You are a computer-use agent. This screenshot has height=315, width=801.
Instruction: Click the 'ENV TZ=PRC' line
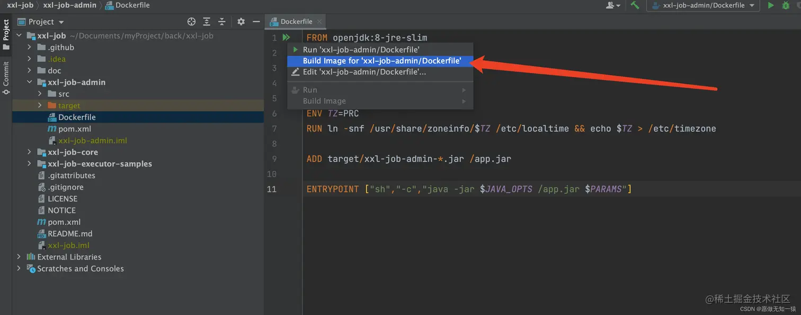tap(333, 114)
